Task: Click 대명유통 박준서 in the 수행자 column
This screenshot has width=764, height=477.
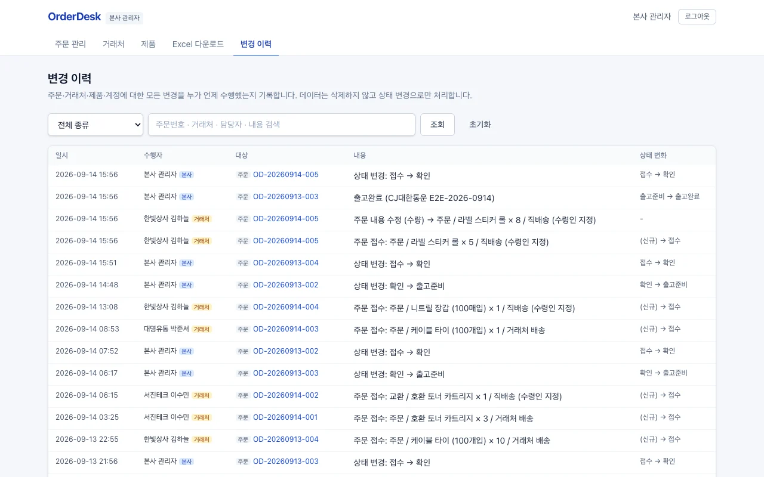Action: (x=167, y=329)
